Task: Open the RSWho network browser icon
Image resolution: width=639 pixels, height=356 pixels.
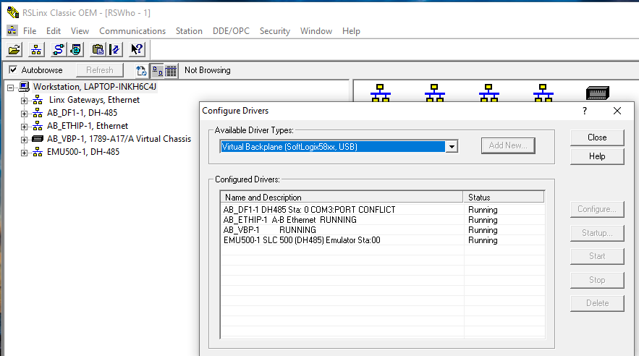Action: tap(36, 50)
